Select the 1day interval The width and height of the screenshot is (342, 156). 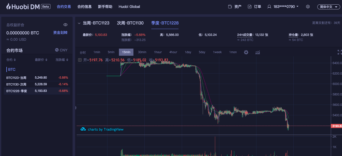click(x=188, y=52)
